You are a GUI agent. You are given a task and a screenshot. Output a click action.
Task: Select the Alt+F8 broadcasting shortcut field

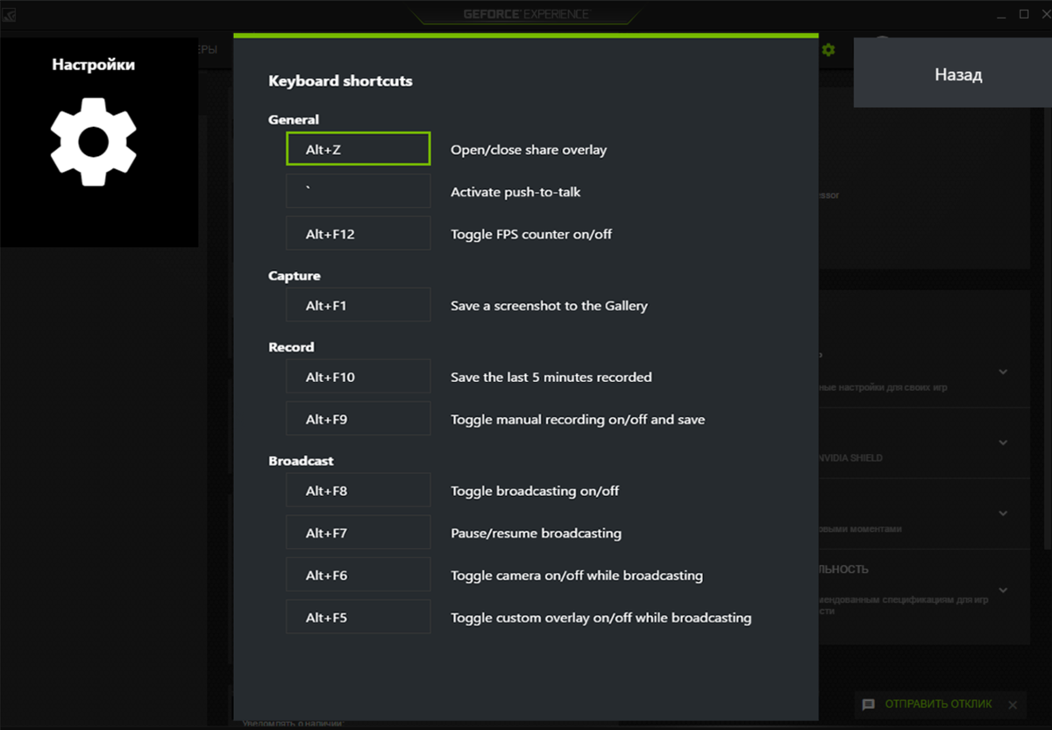click(x=358, y=491)
